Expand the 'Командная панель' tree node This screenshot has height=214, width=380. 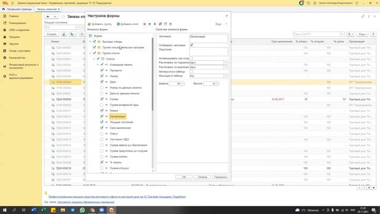tap(98, 65)
